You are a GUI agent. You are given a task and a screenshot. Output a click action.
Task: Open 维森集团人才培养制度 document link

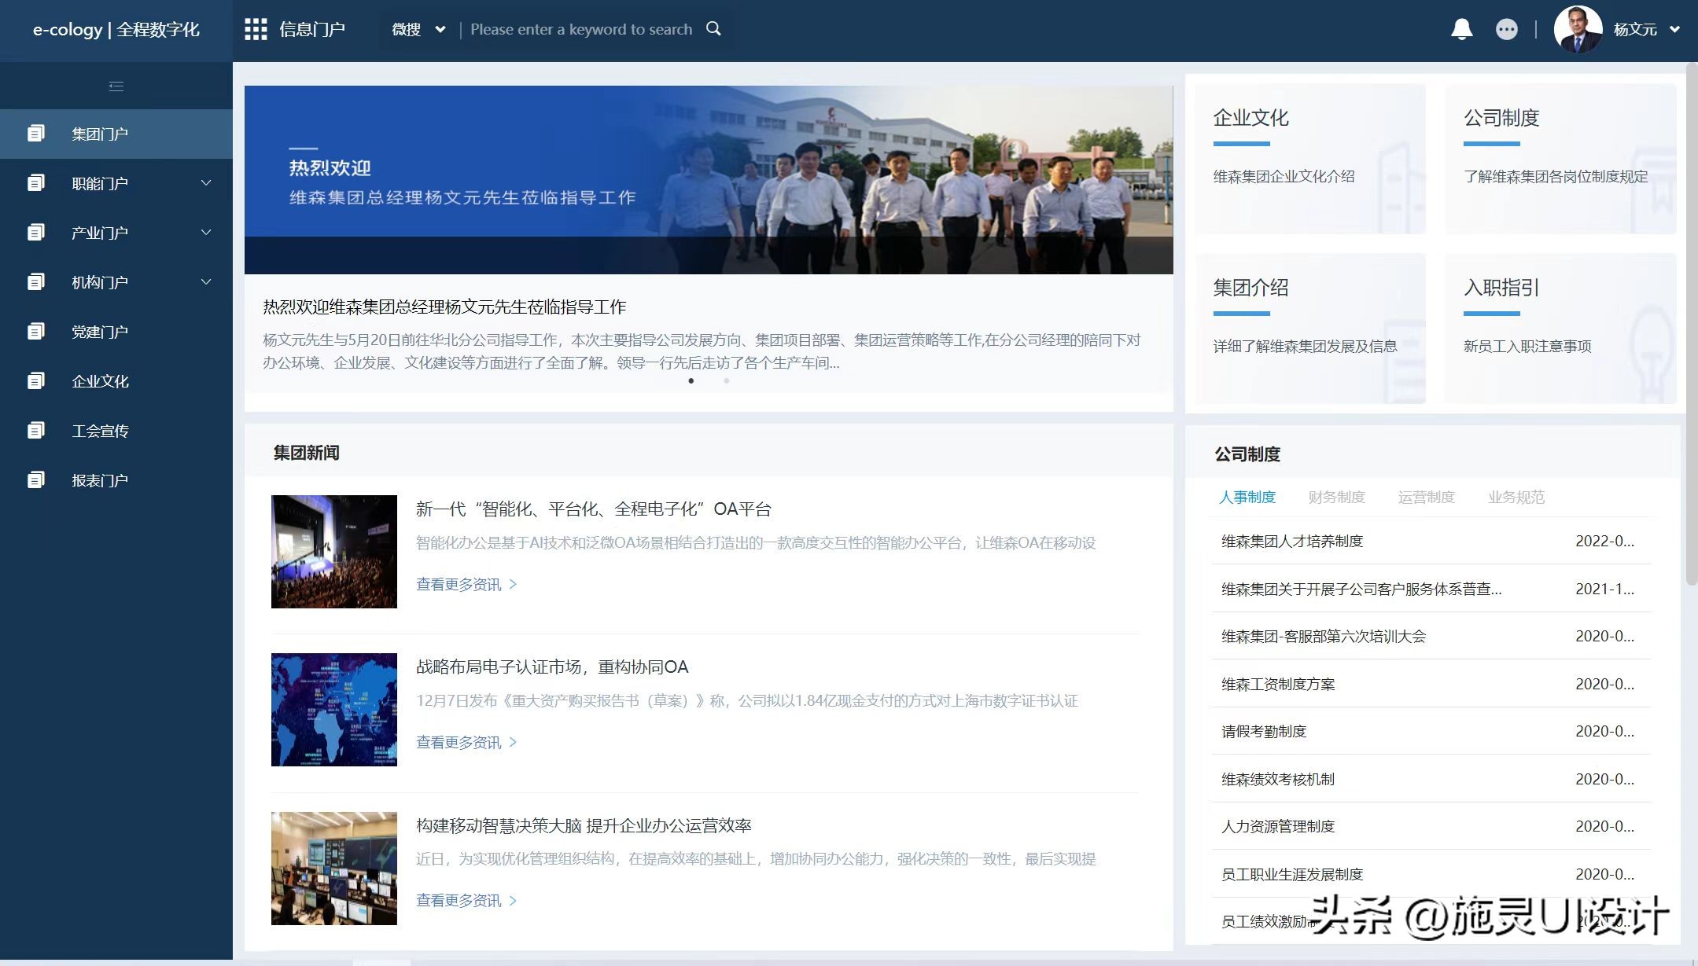pyautogui.click(x=1292, y=540)
